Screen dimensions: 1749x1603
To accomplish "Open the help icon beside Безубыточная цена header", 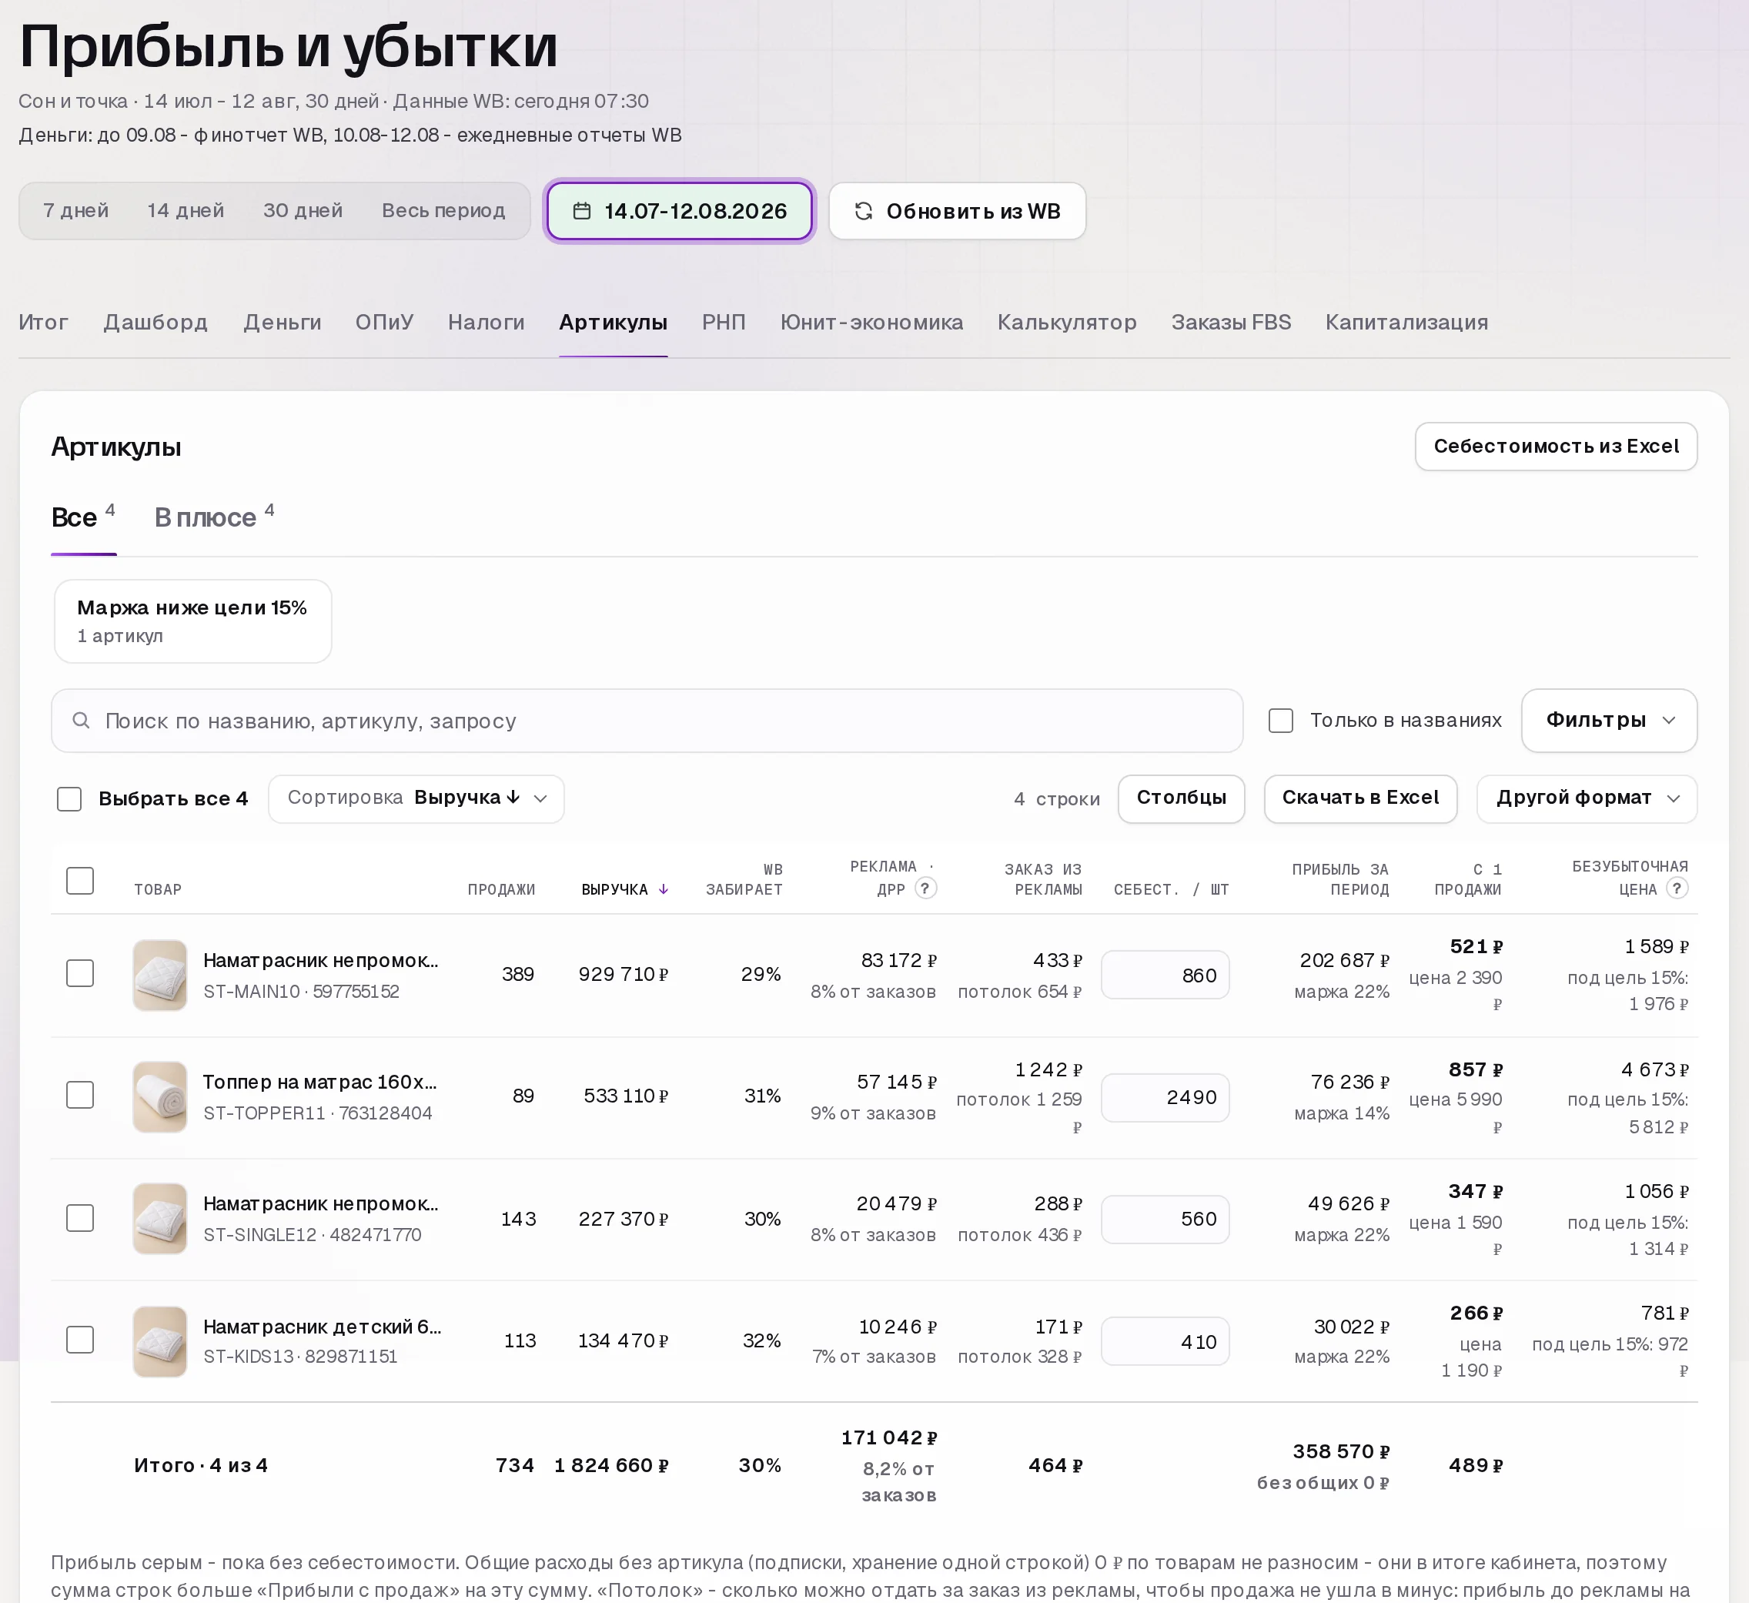I will pos(1677,888).
